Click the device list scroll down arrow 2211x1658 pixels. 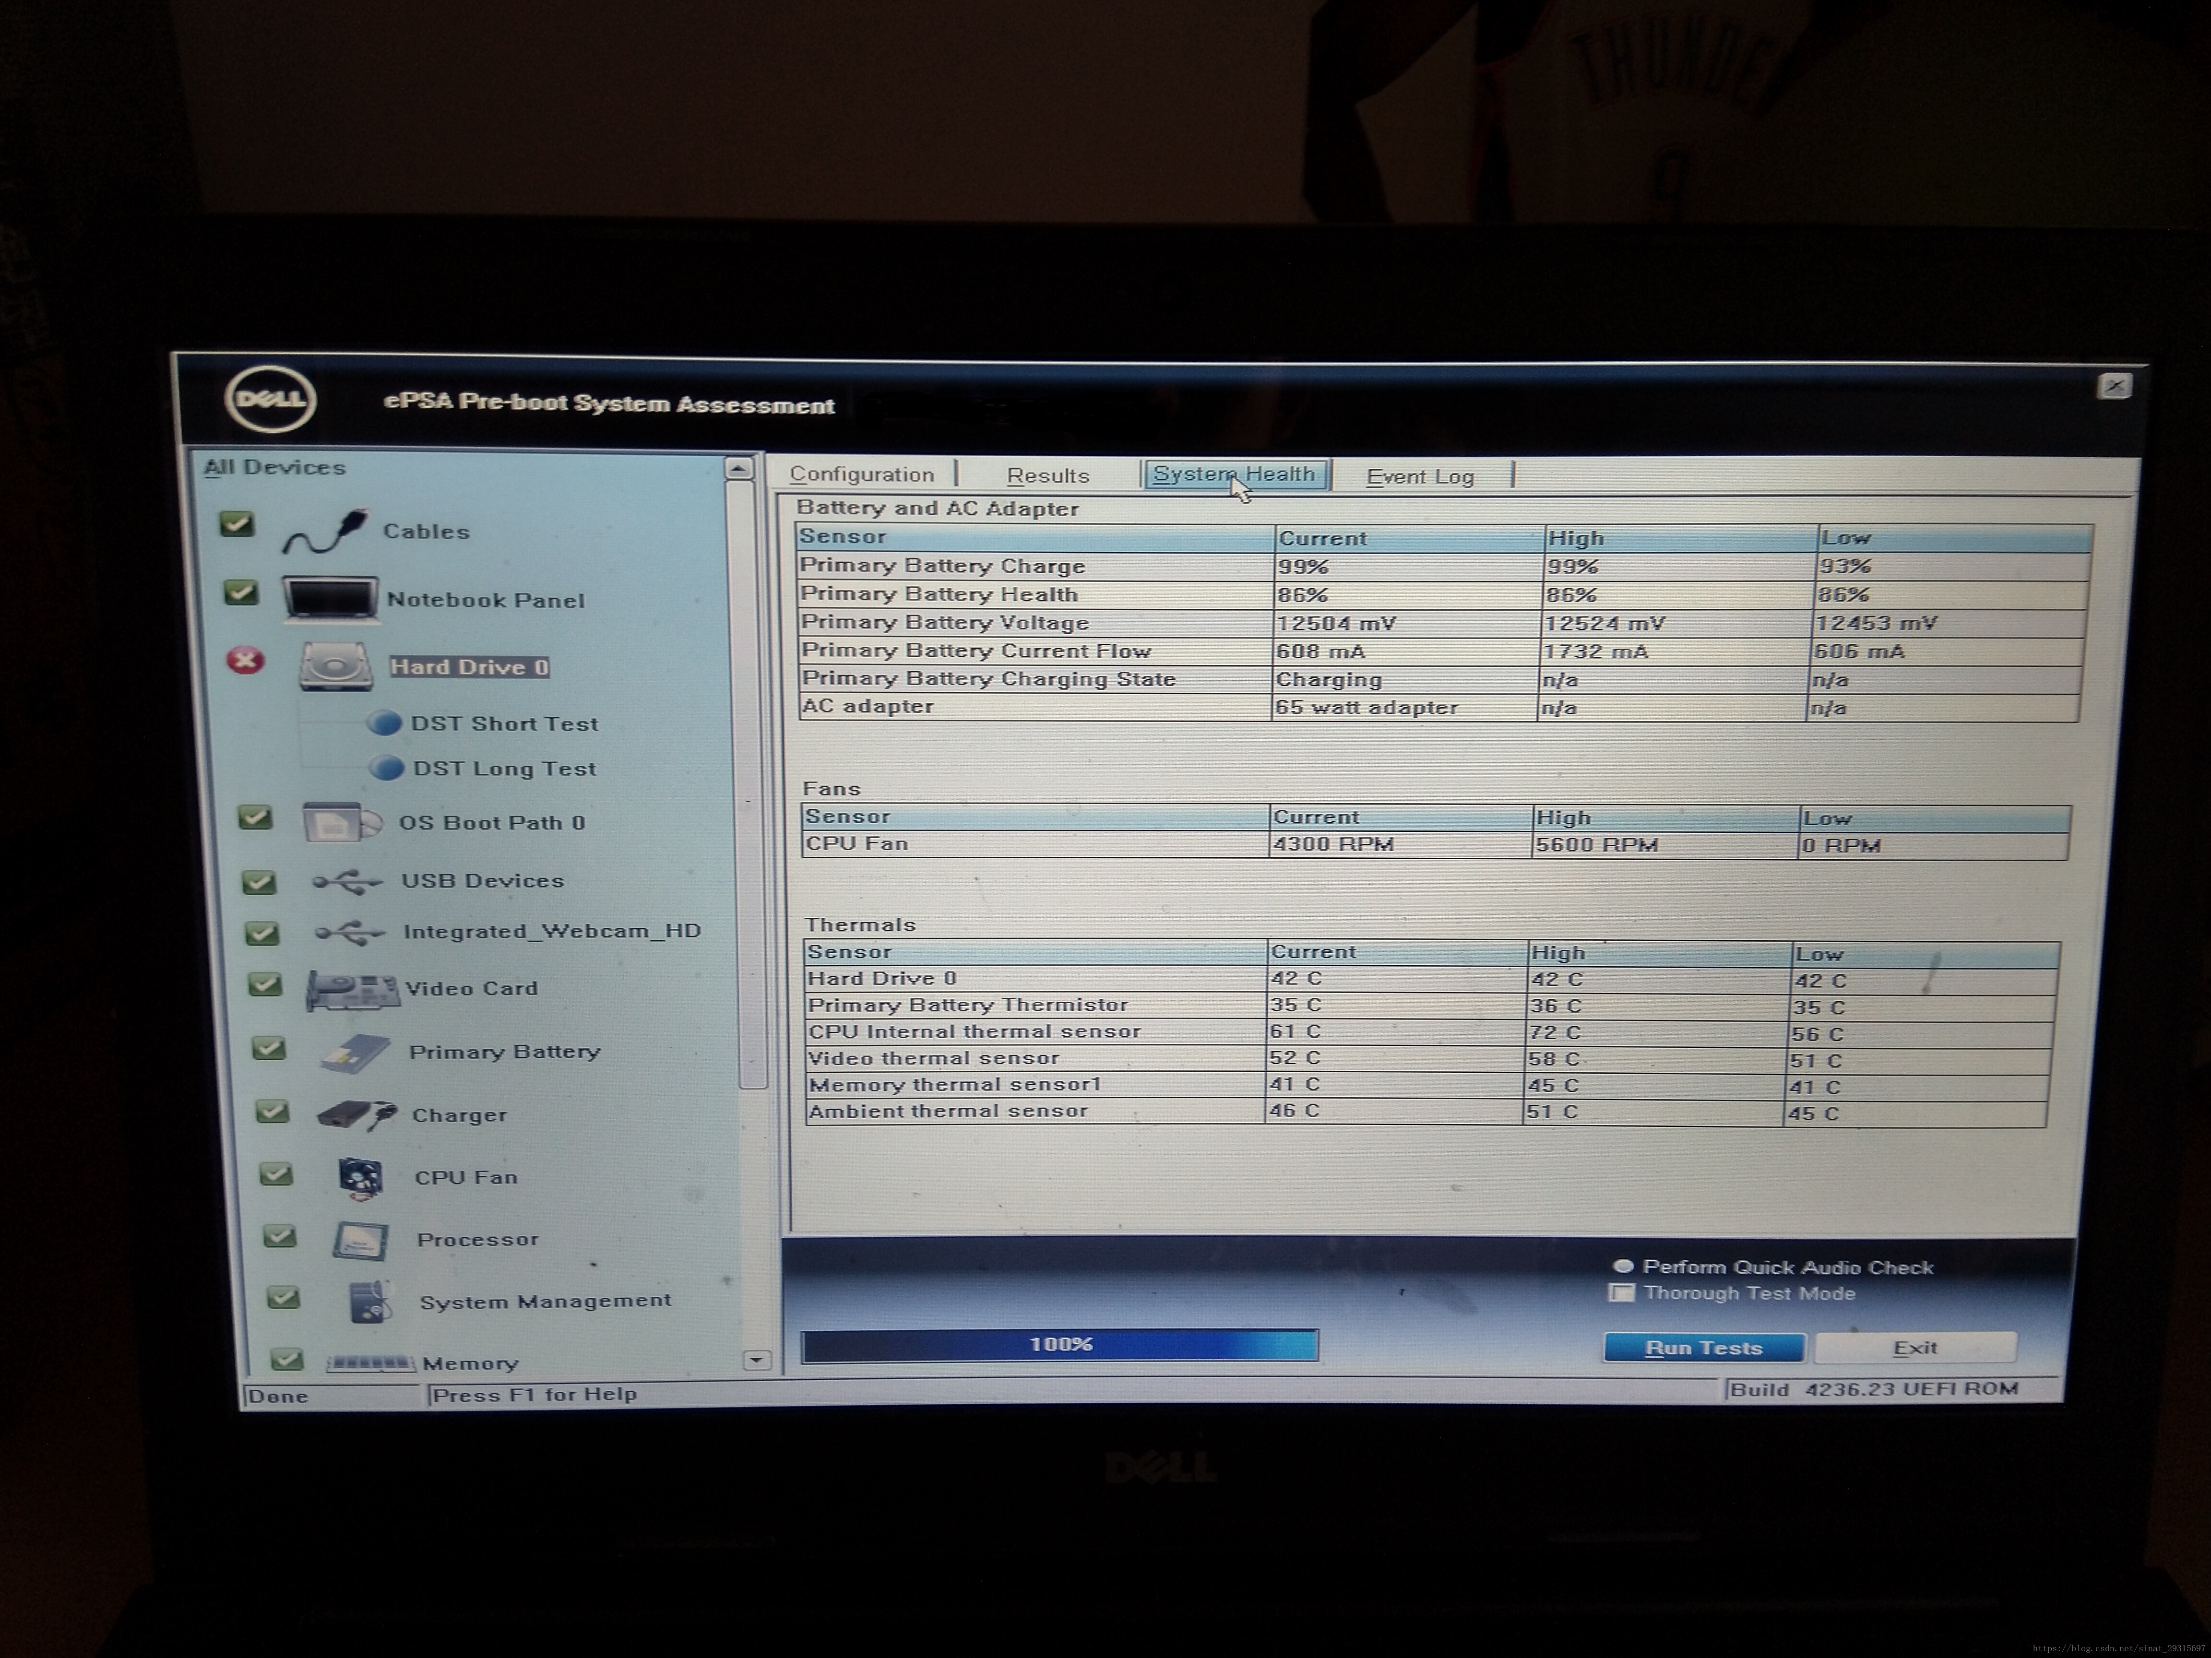pos(758,1359)
